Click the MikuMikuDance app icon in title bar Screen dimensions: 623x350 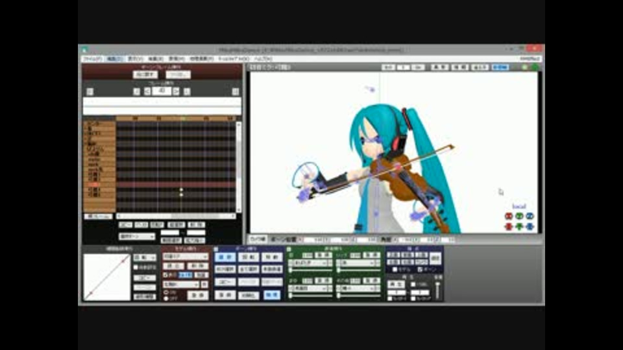(x=84, y=50)
